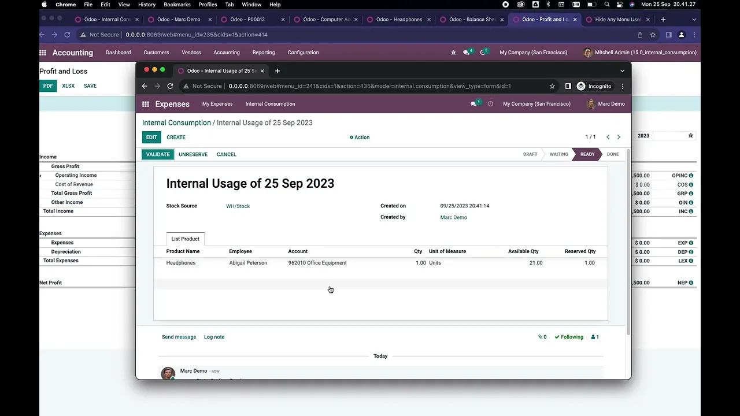Click Incognito window address bar URL
The width and height of the screenshot is (740, 416).
tap(369, 86)
